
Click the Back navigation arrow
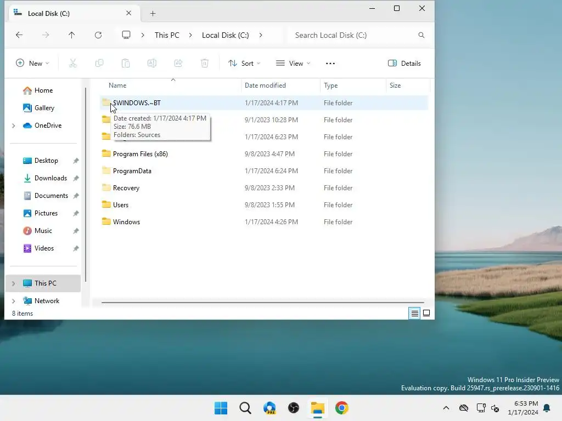click(19, 35)
